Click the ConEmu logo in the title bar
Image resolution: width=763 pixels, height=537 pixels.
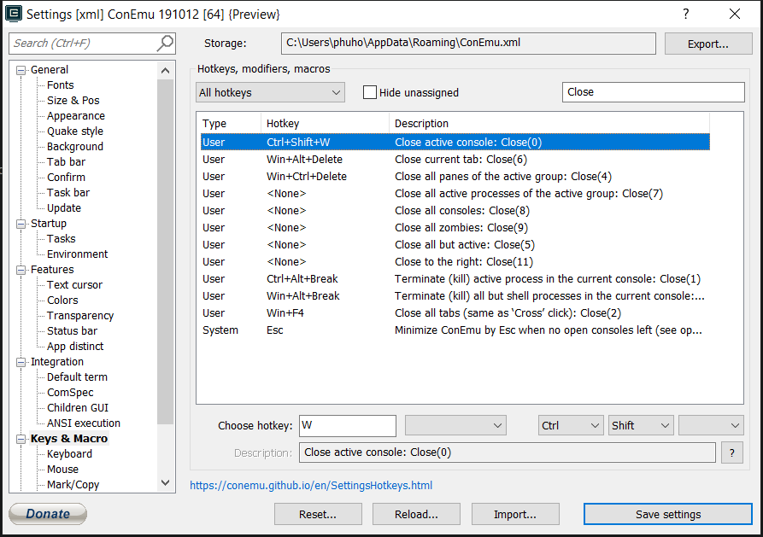14,13
